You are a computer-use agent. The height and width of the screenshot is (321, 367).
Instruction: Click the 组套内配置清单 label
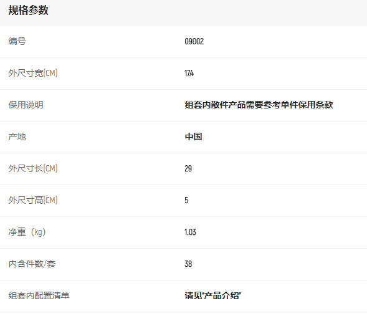(x=39, y=295)
